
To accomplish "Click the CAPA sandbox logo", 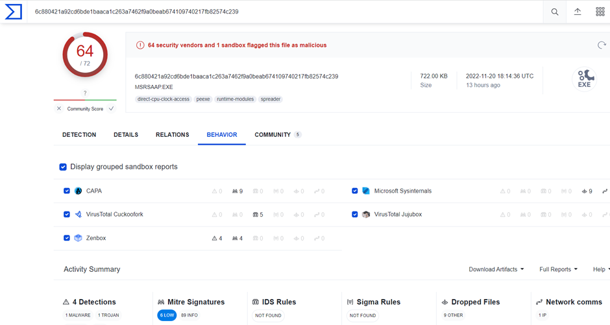I will [x=78, y=191].
